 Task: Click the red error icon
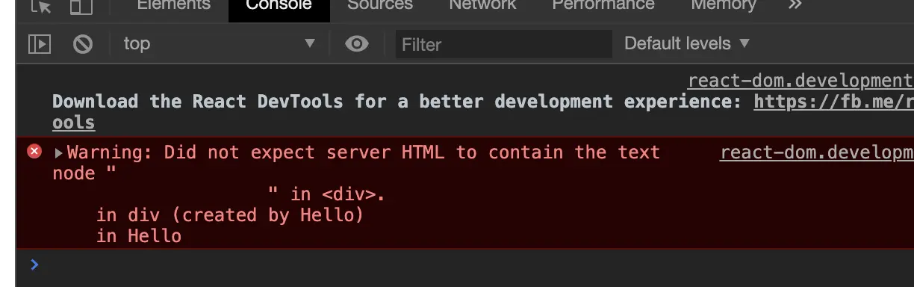[34, 152]
